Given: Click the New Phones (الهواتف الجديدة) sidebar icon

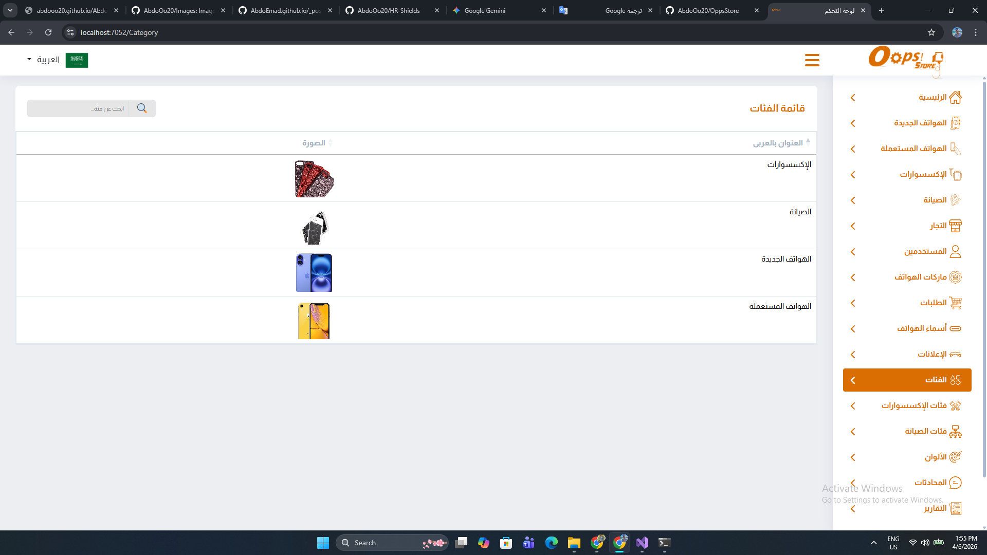Looking at the screenshot, I should [x=955, y=123].
